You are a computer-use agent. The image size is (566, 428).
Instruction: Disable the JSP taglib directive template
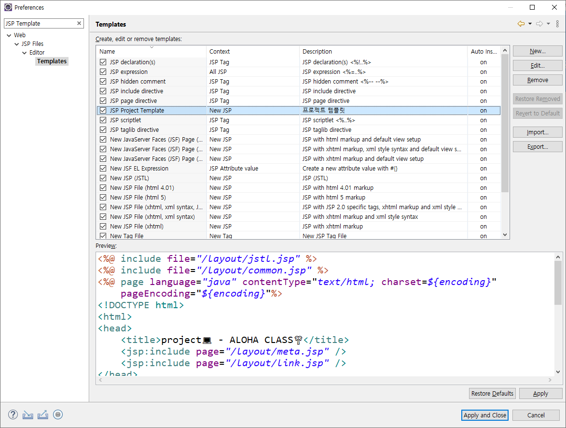click(x=103, y=130)
